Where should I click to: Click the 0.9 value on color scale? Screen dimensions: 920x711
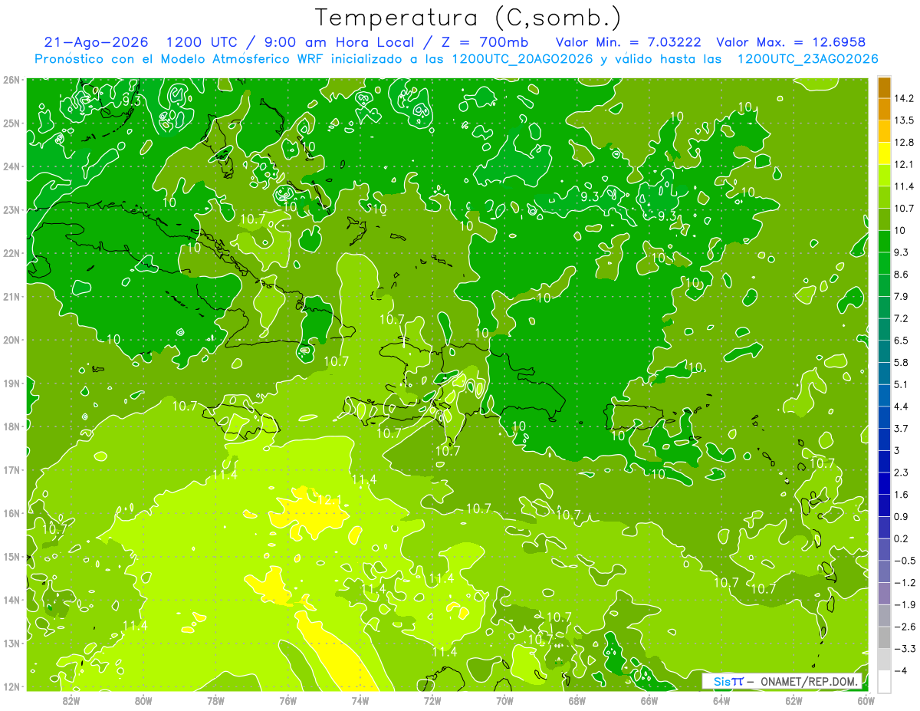coord(902,516)
